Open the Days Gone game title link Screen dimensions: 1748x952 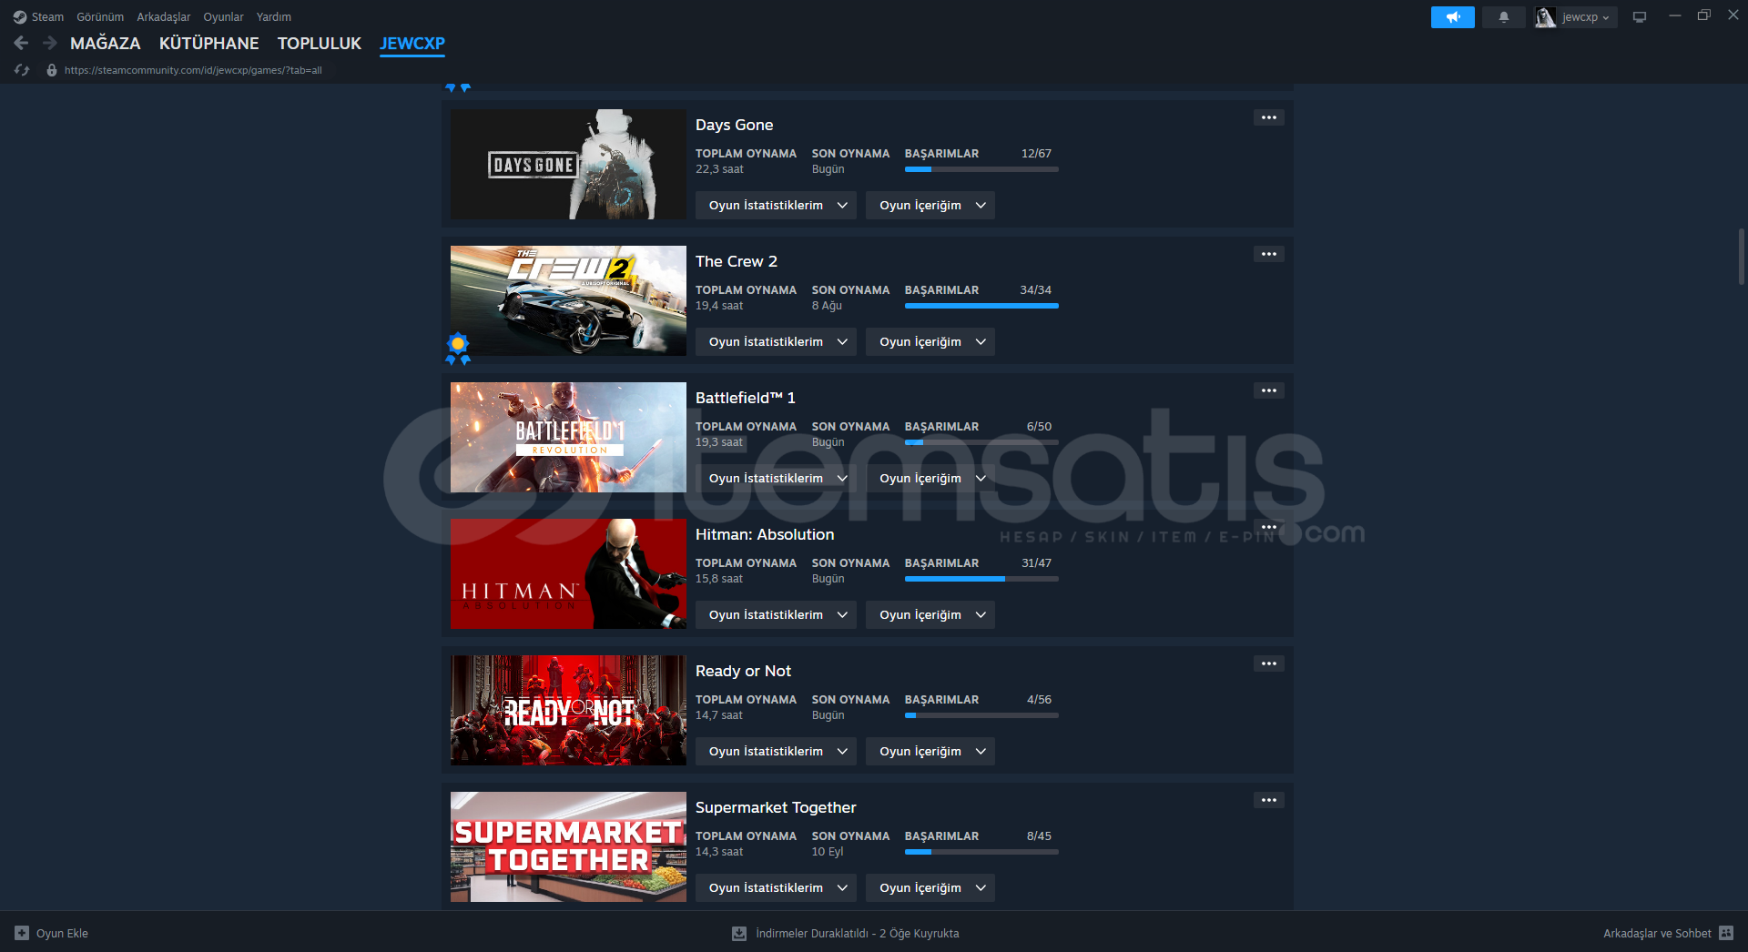pos(735,125)
